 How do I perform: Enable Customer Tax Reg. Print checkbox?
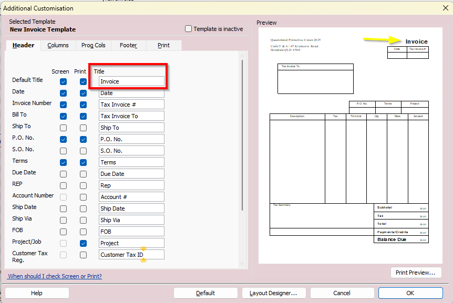(83, 255)
